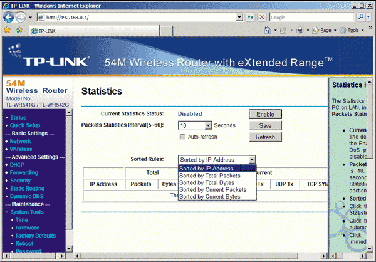
Task: Click the TP-LINK logo in banner
Action: 49,56
